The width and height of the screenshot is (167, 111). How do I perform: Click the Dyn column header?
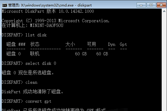(112, 44)
